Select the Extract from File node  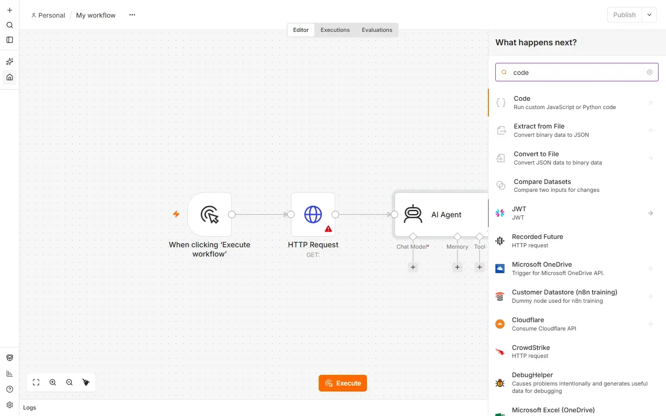577,130
